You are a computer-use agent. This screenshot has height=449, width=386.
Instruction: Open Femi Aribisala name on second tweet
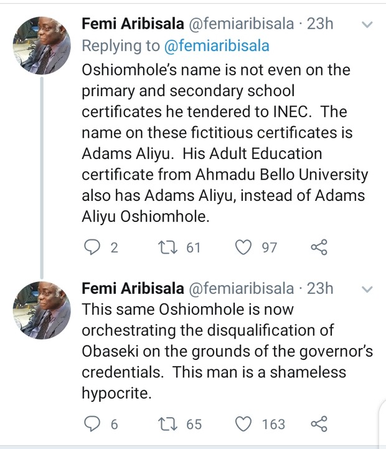pyautogui.click(x=133, y=289)
